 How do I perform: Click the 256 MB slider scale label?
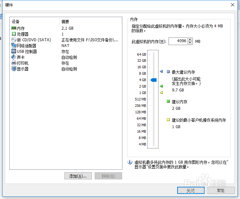click(140, 106)
